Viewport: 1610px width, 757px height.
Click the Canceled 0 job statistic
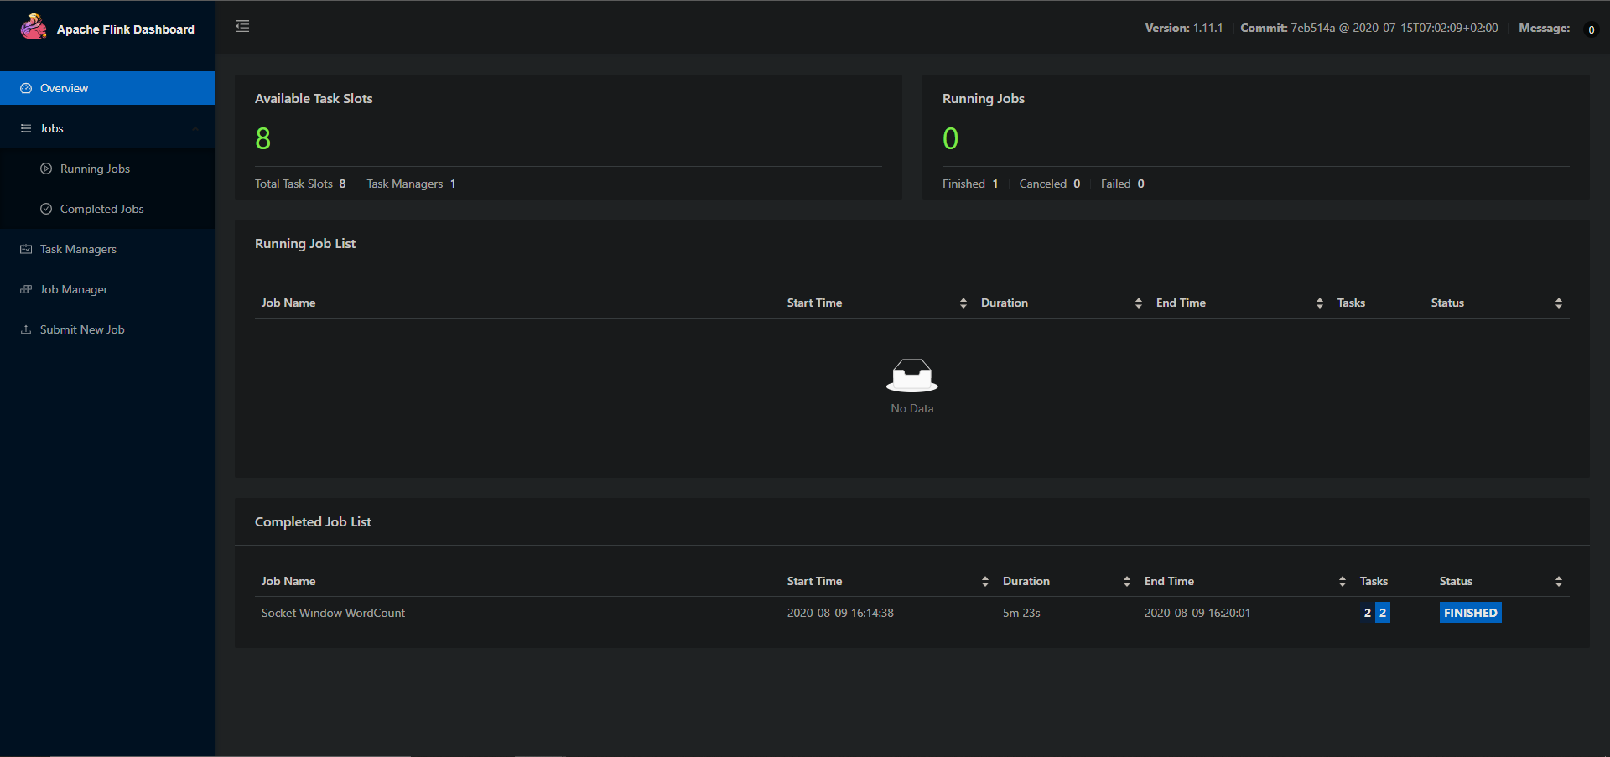pyautogui.click(x=1050, y=184)
